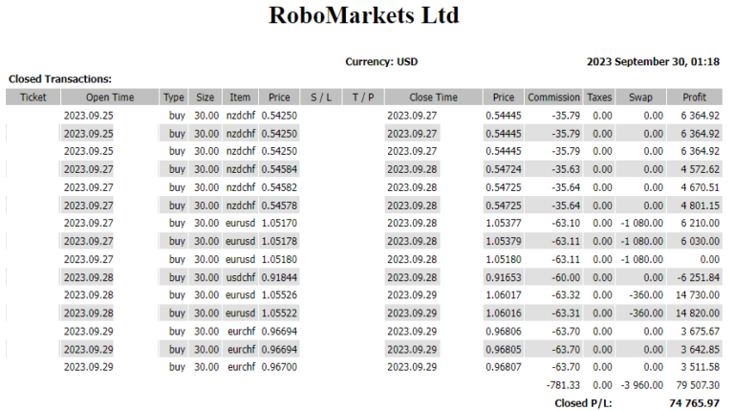734x411 pixels.
Task: Click the loss value -6 251.84
Action: click(x=698, y=277)
